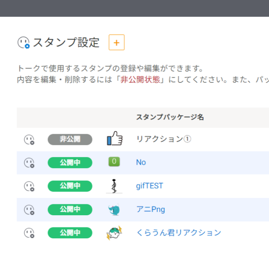Open settings icon for アニPng row
Viewport: 269px width, 269px height.
[x=29, y=210]
